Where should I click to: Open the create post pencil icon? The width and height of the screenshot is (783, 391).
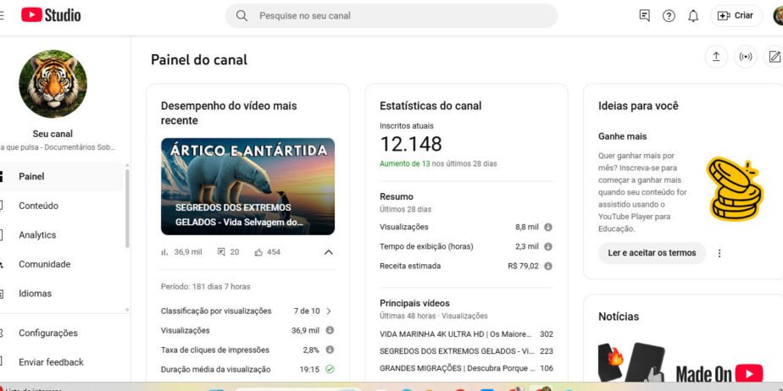click(x=775, y=57)
